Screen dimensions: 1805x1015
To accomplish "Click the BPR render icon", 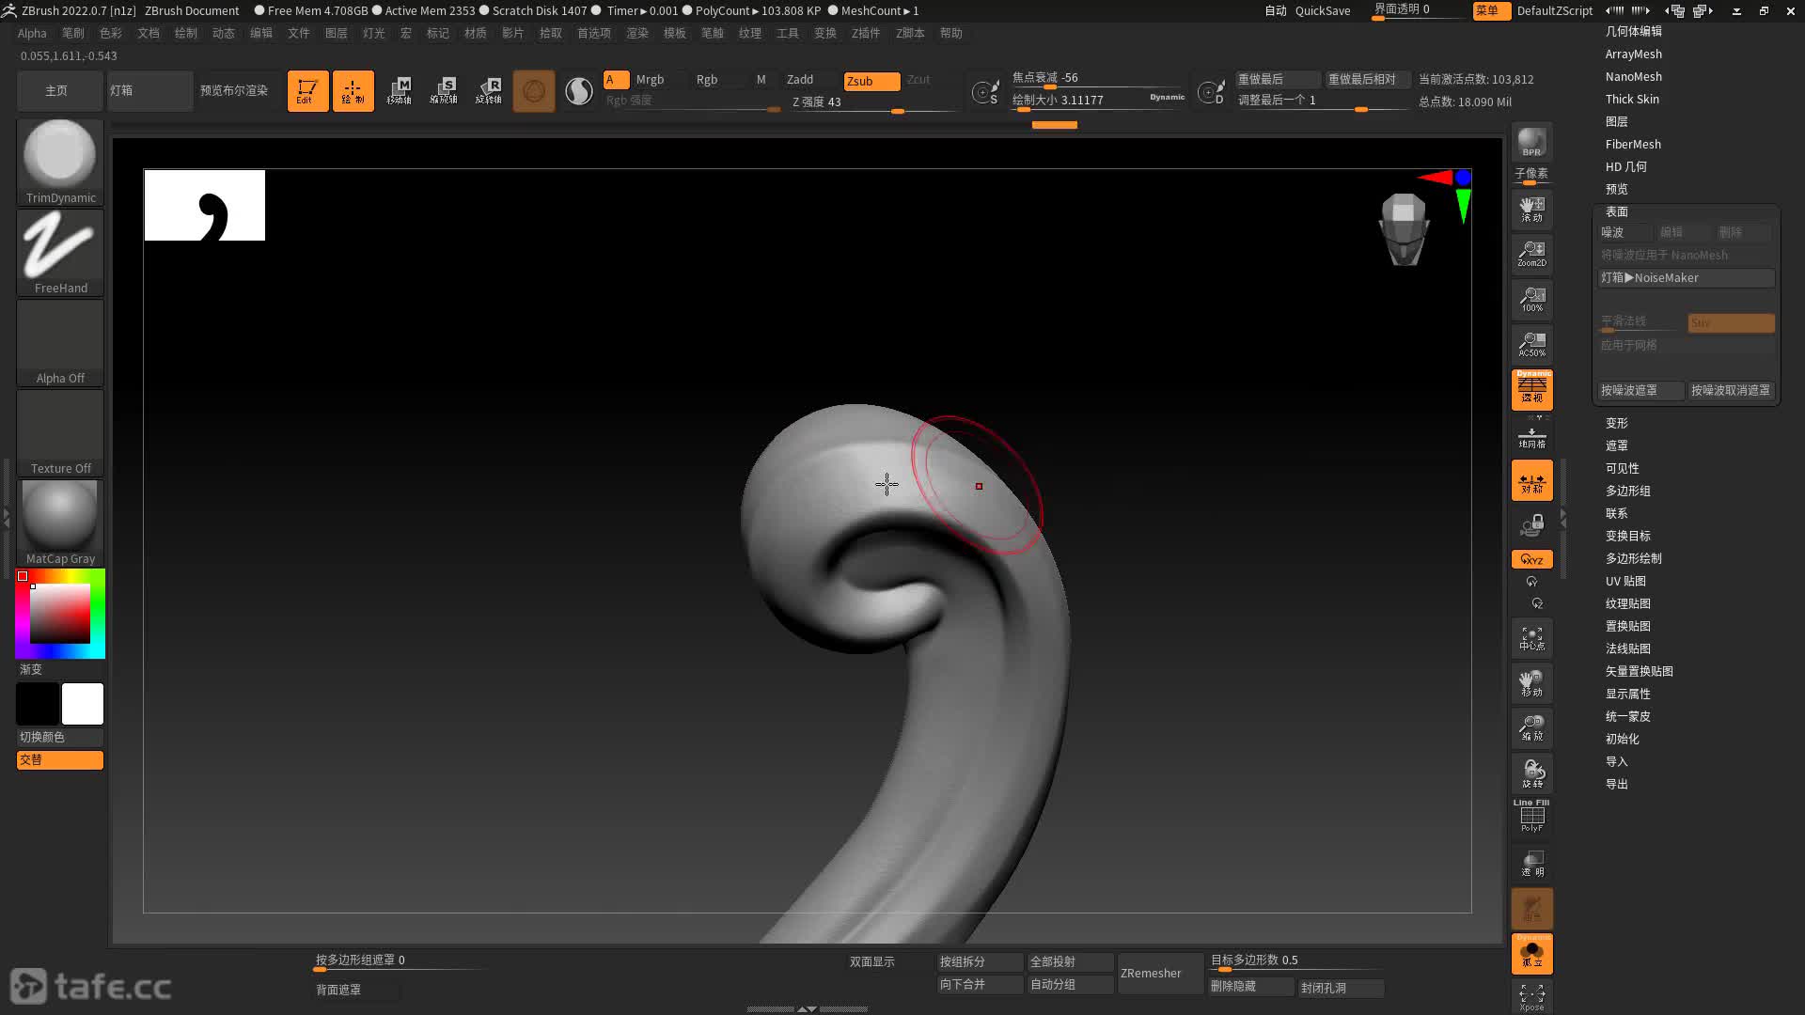I will click(x=1531, y=142).
